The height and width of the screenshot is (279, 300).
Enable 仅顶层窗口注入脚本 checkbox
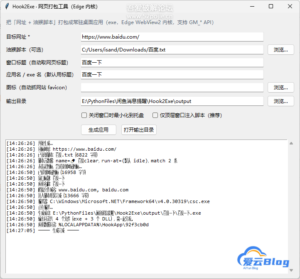[x=155, y=115]
